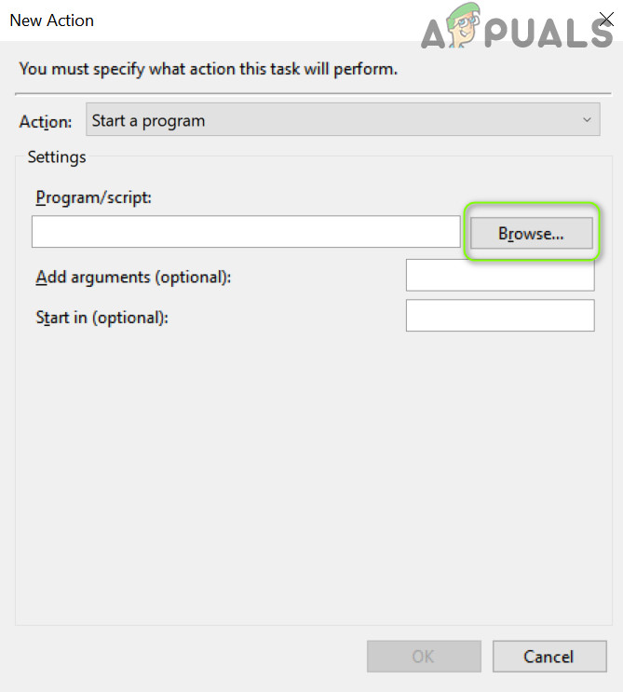Expand the Action list with the chevron arrow
The height and width of the screenshot is (692, 623).
pos(587,121)
